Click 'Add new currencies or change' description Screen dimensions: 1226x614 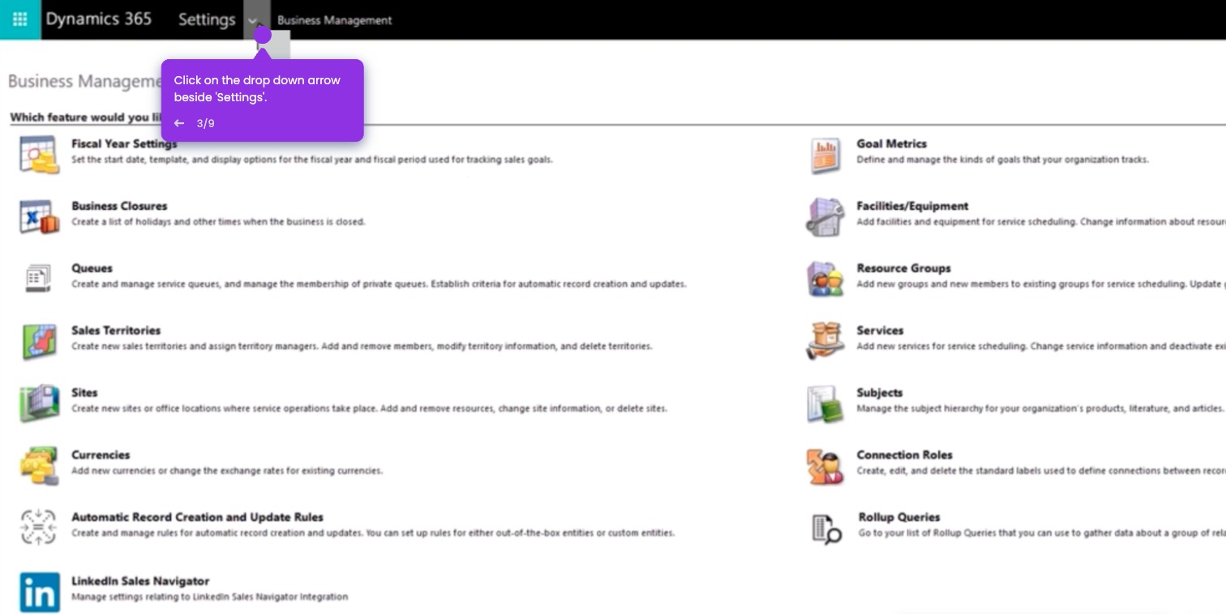pos(227,471)
